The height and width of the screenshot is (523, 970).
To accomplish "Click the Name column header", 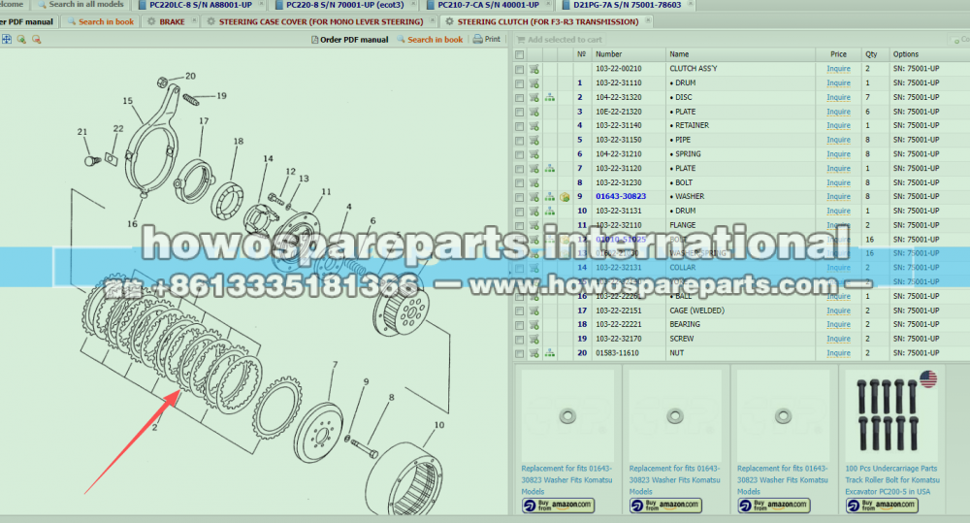I will pos(679,55).
